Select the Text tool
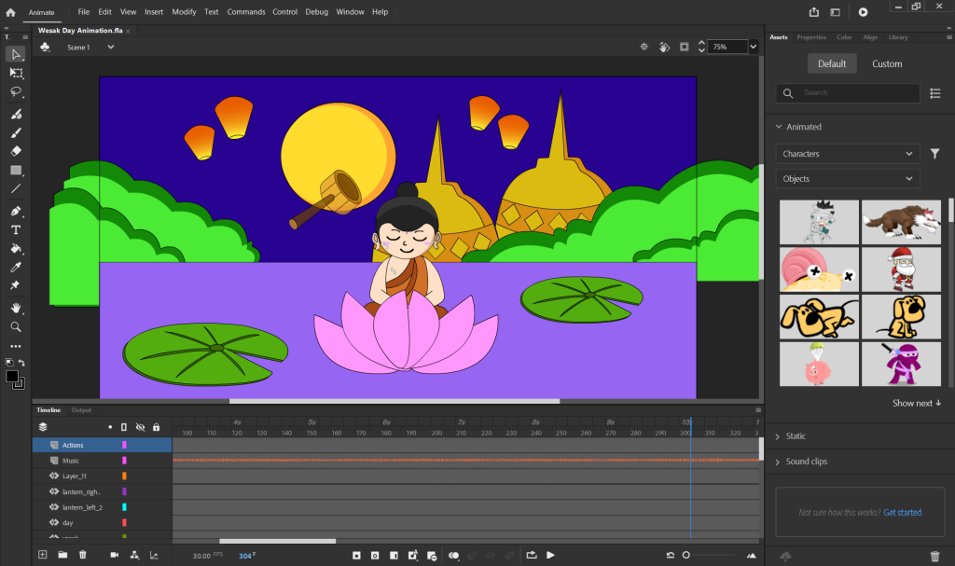 tap(16, 229)
